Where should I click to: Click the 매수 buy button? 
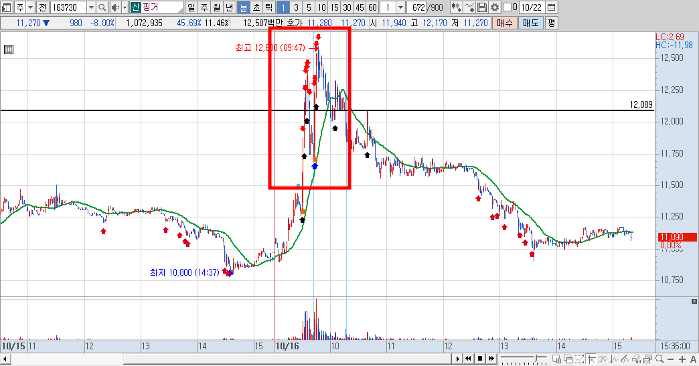[505, 23]
